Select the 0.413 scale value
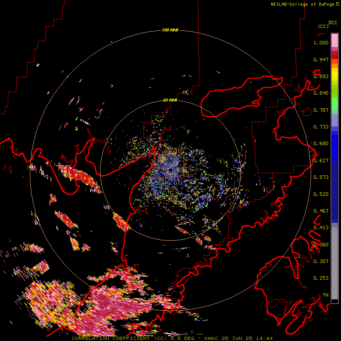The image size is (341, 341). coord(321,228)
